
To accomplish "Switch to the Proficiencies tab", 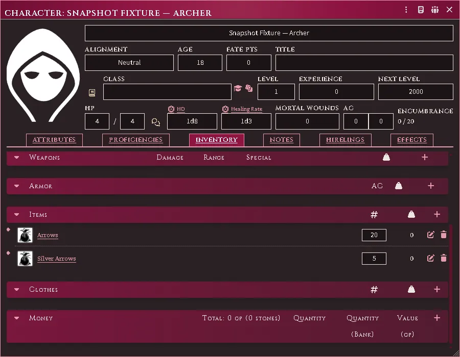I will 136,140.
